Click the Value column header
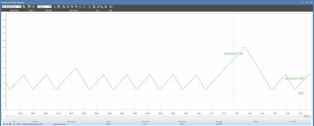The image size is (314, 126). point(109,122)
